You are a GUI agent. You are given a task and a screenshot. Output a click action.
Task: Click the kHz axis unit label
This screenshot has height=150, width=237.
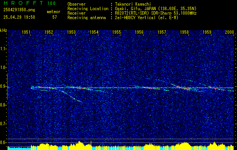tap(3, 30)
